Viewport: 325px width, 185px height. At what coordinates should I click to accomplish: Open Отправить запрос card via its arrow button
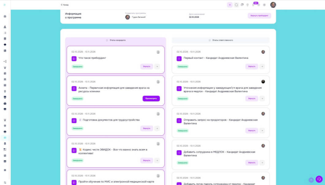pos(262,130)
